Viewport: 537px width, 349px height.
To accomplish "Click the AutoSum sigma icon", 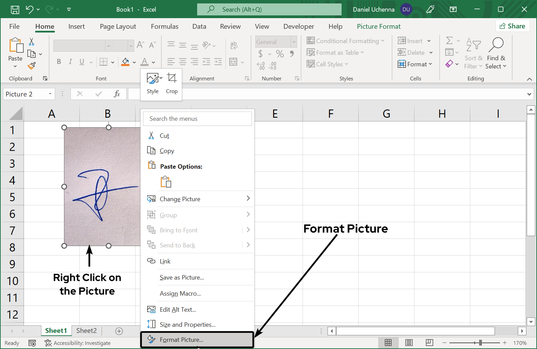I will click(449, 41).
